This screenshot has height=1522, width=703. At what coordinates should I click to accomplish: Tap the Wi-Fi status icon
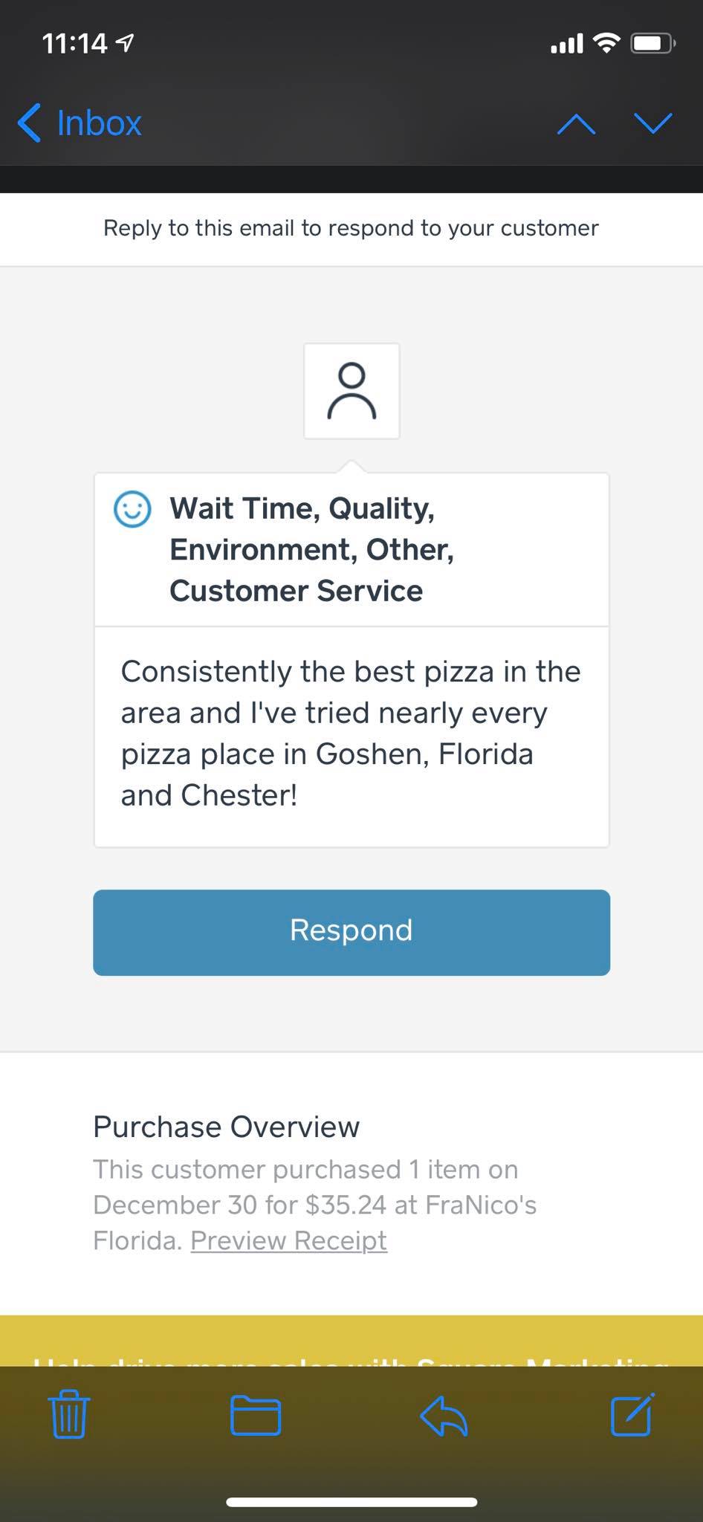point(607,43)
